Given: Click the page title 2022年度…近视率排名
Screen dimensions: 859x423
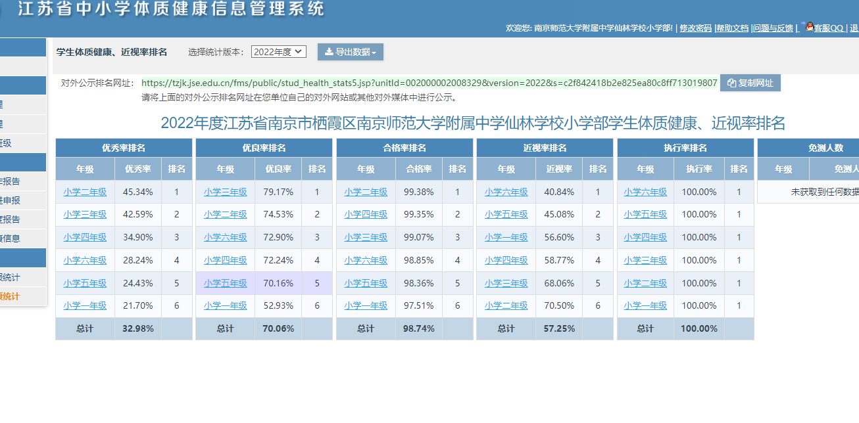Looking at the screenshot, I should [x=473, y=123].
